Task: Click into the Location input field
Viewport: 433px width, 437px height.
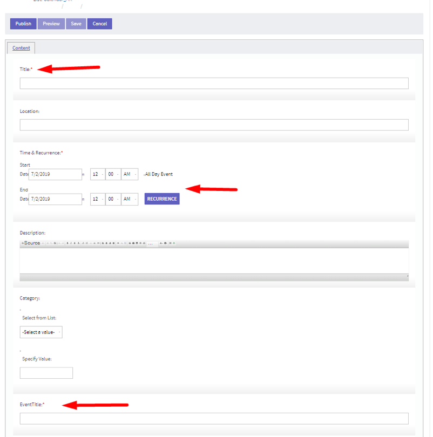Action: click(x=214, y=125)
